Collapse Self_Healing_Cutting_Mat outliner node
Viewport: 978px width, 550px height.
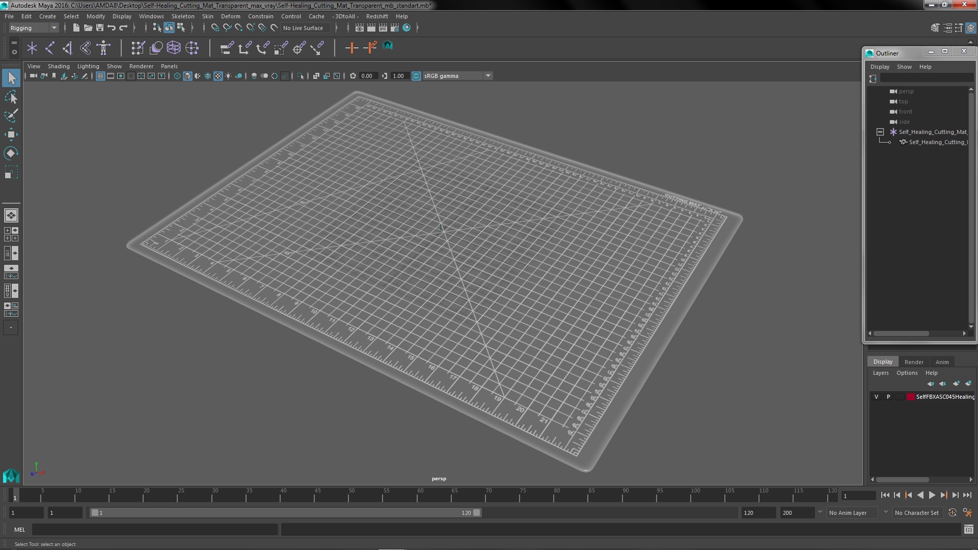click(x=880, y=132)
